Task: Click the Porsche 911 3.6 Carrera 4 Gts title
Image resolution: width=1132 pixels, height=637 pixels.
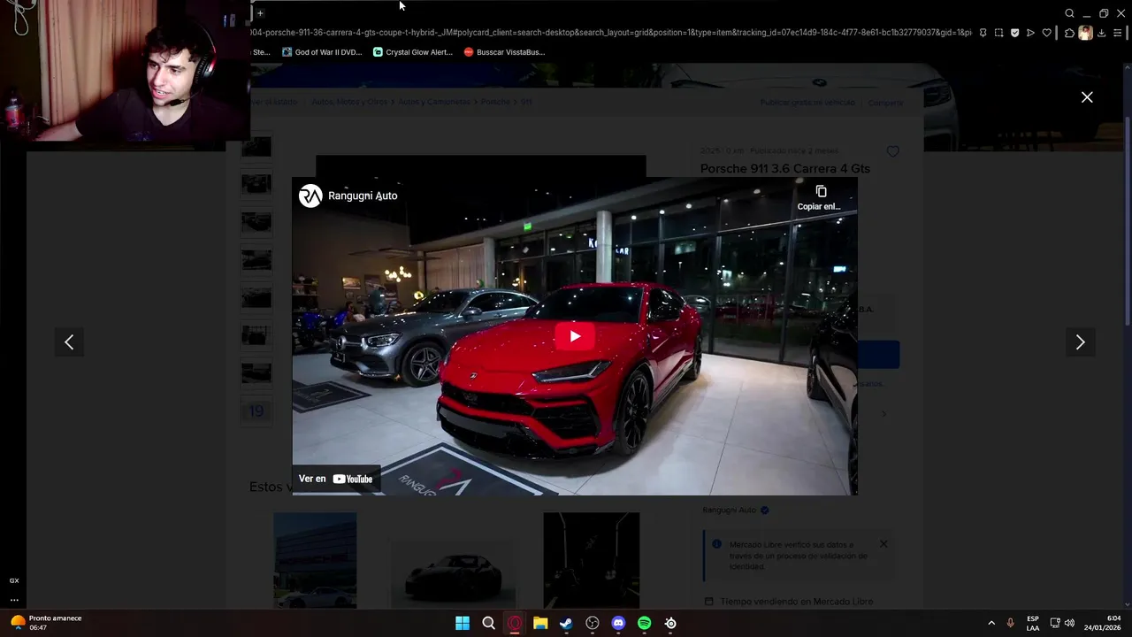Action: (x=785, y=168)
